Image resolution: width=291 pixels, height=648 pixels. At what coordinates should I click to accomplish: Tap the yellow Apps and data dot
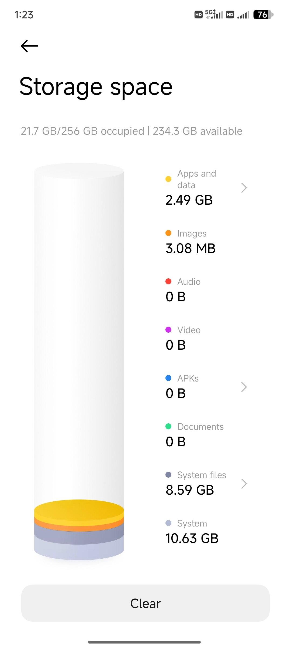point(168,179)
